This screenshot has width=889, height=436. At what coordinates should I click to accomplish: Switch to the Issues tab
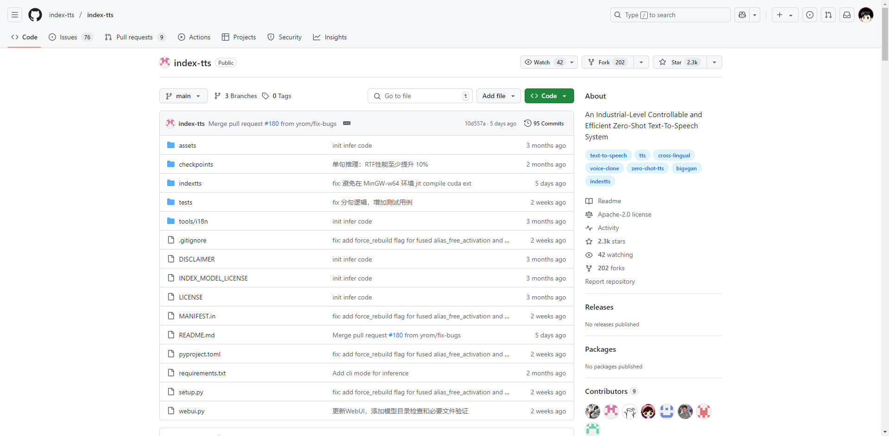(69, 37)
